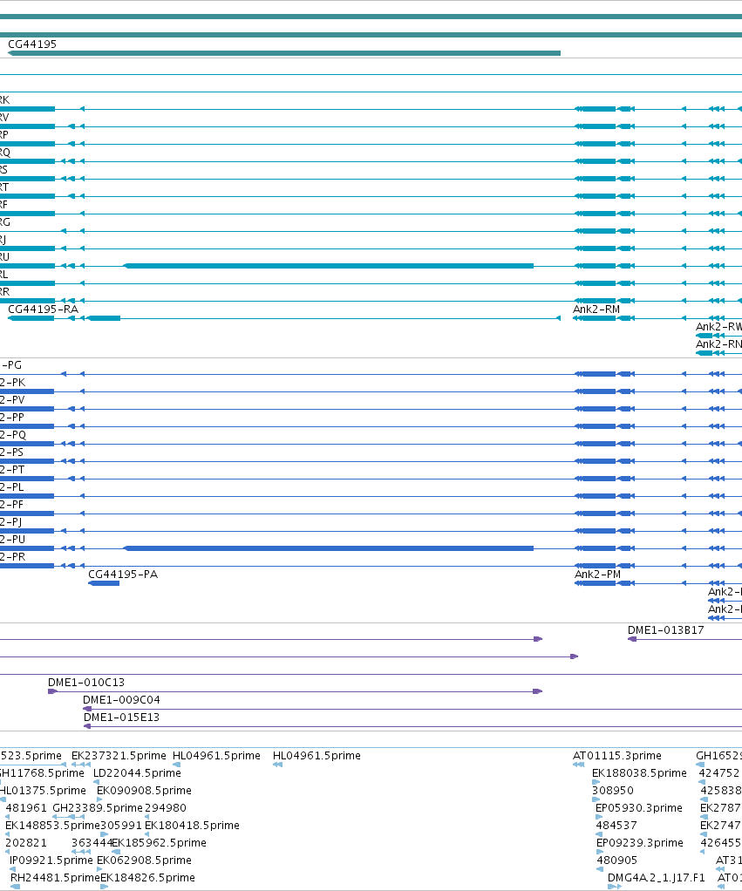This screenshot has height=891, width=742.
Task: Click the CG44195 gene bar
Action: click(284, 53)
